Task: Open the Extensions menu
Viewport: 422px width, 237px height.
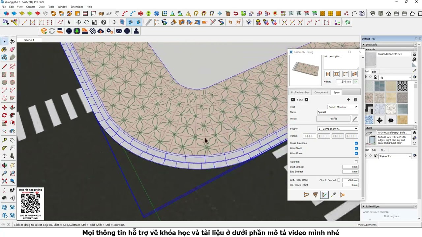Action: (77, 7)
